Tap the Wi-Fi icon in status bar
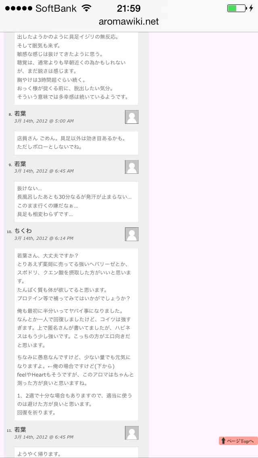The height and width of the screenshot is (458, 258). (x=87, y=8)
